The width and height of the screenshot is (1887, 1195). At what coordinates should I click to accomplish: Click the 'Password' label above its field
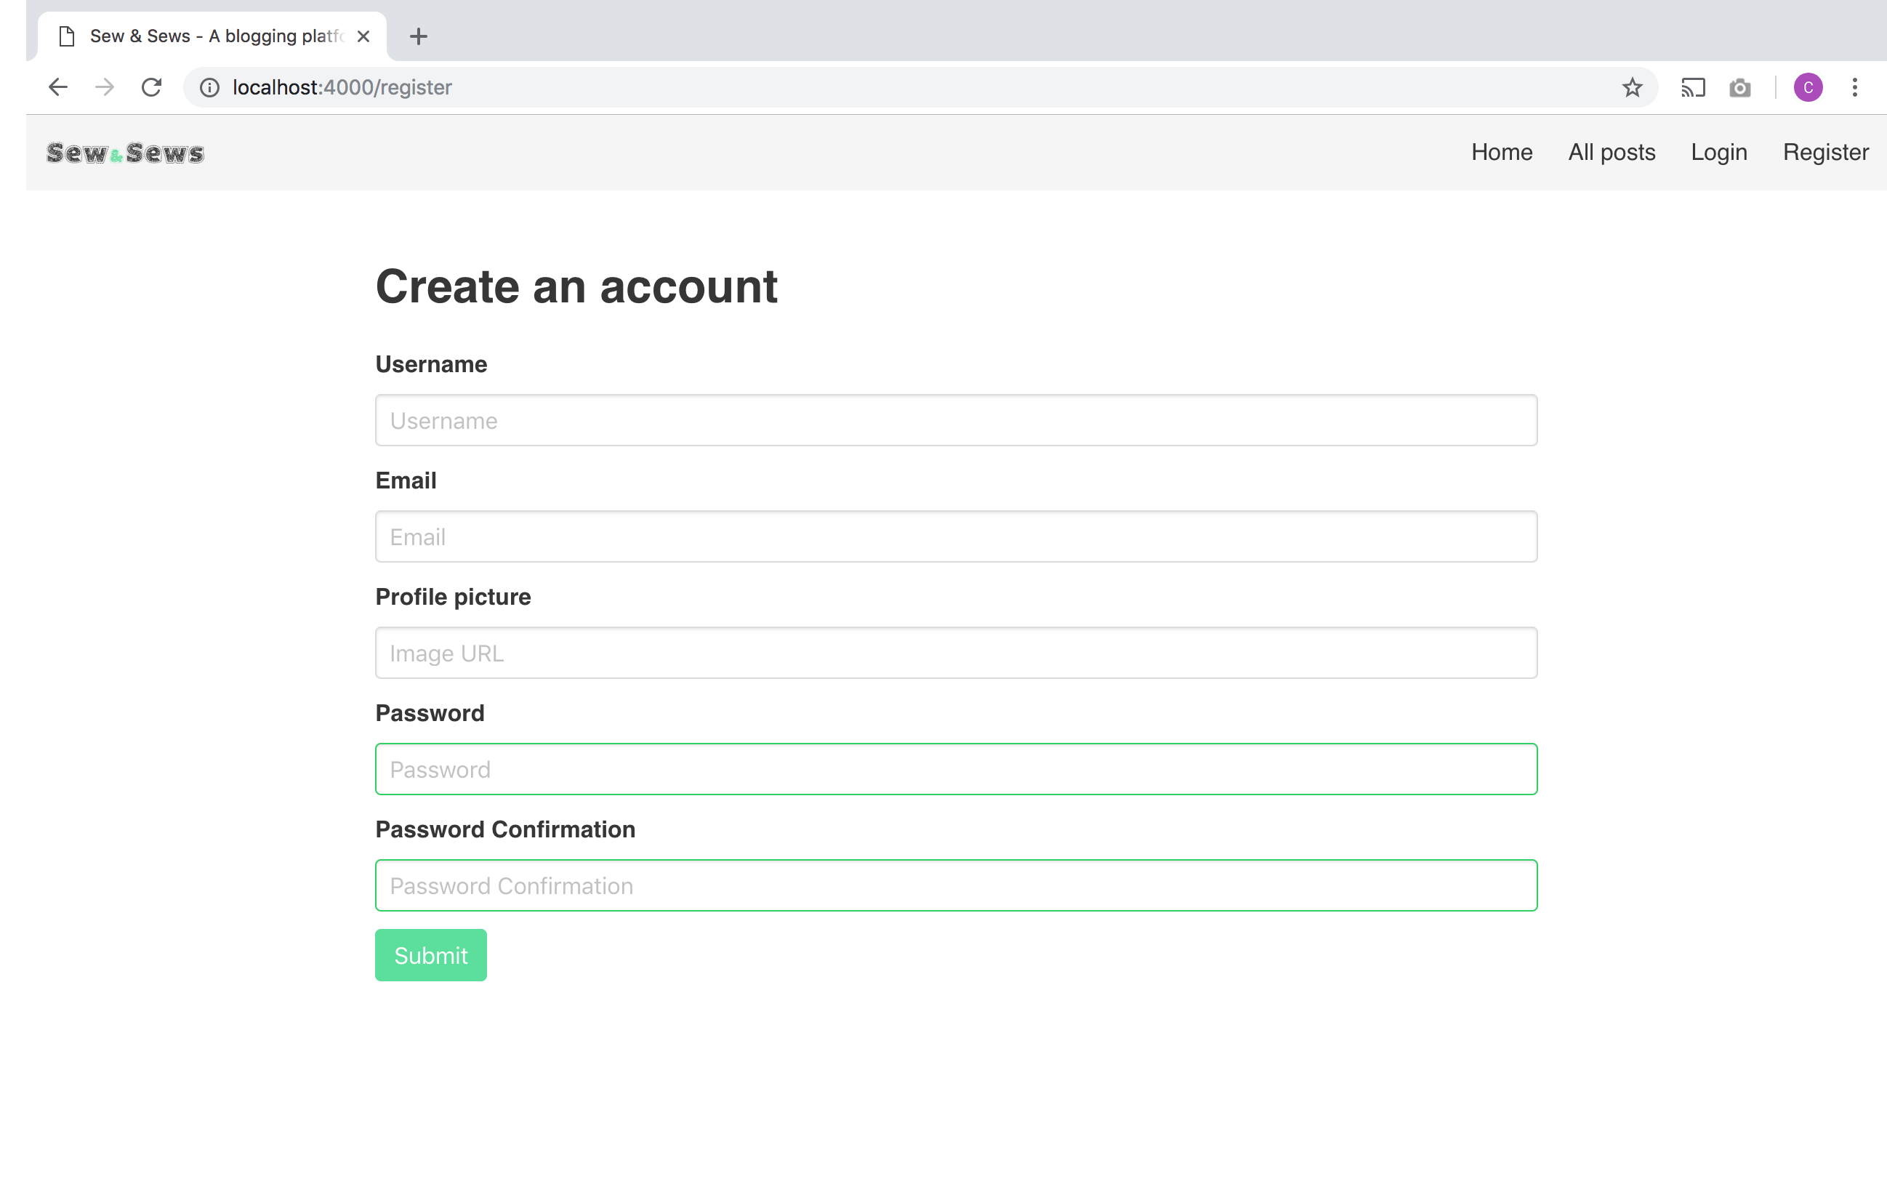pos(430,713)
